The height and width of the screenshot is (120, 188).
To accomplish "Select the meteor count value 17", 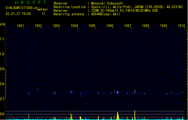I will 43,14.
